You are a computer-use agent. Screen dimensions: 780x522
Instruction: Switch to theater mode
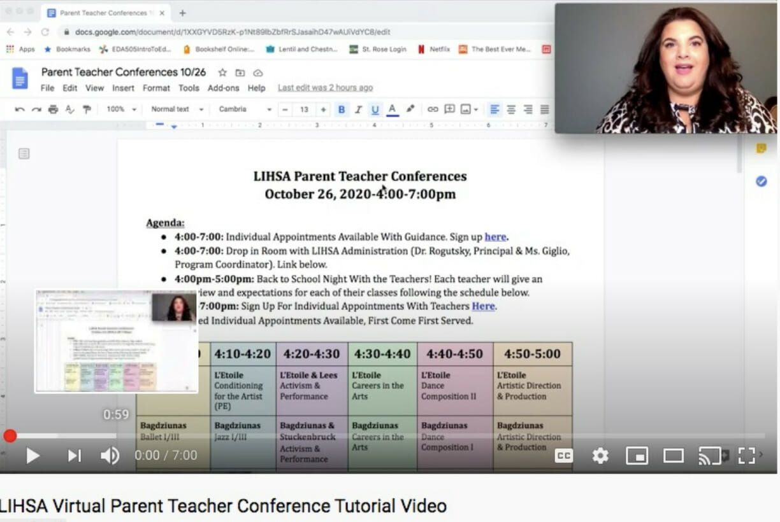[673, 456]
